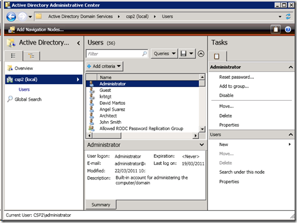Click the list's scroll down arrow
The width and height of the screenshot is (297, 223).
tap(202, 129)
